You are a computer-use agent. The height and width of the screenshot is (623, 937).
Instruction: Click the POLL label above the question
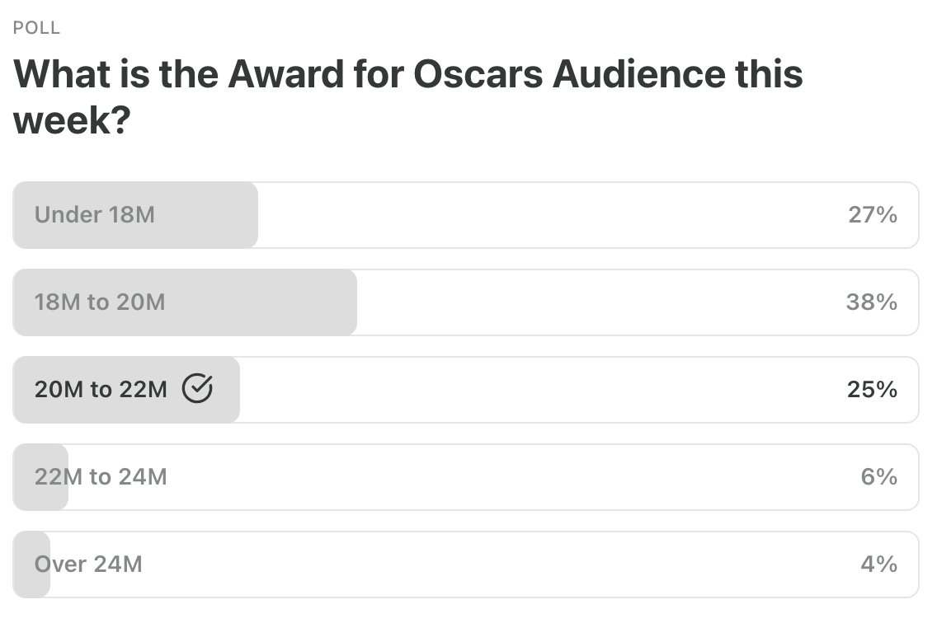37,28
